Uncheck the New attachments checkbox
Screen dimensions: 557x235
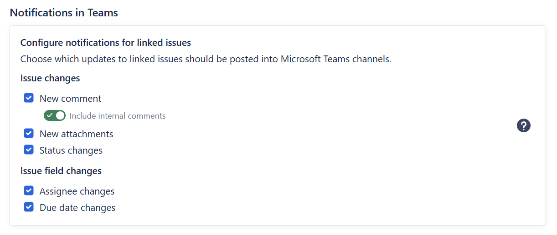[x=29, y=134]
